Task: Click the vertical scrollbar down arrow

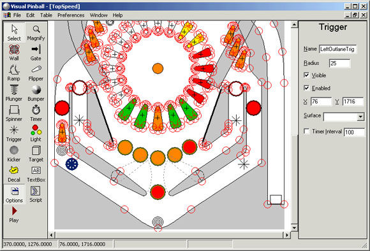Action: pyautogui.click(x=294, y=227)
